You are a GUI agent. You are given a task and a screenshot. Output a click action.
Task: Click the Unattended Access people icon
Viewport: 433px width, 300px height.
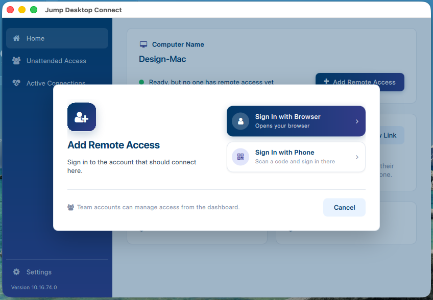coord(16,61)
